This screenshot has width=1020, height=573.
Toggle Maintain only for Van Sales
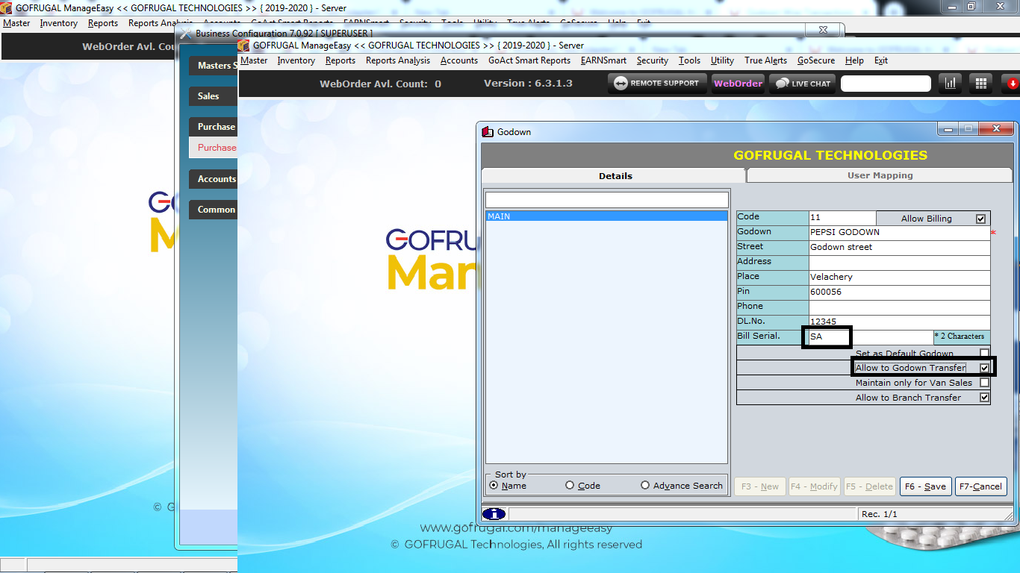click(984, 383)
